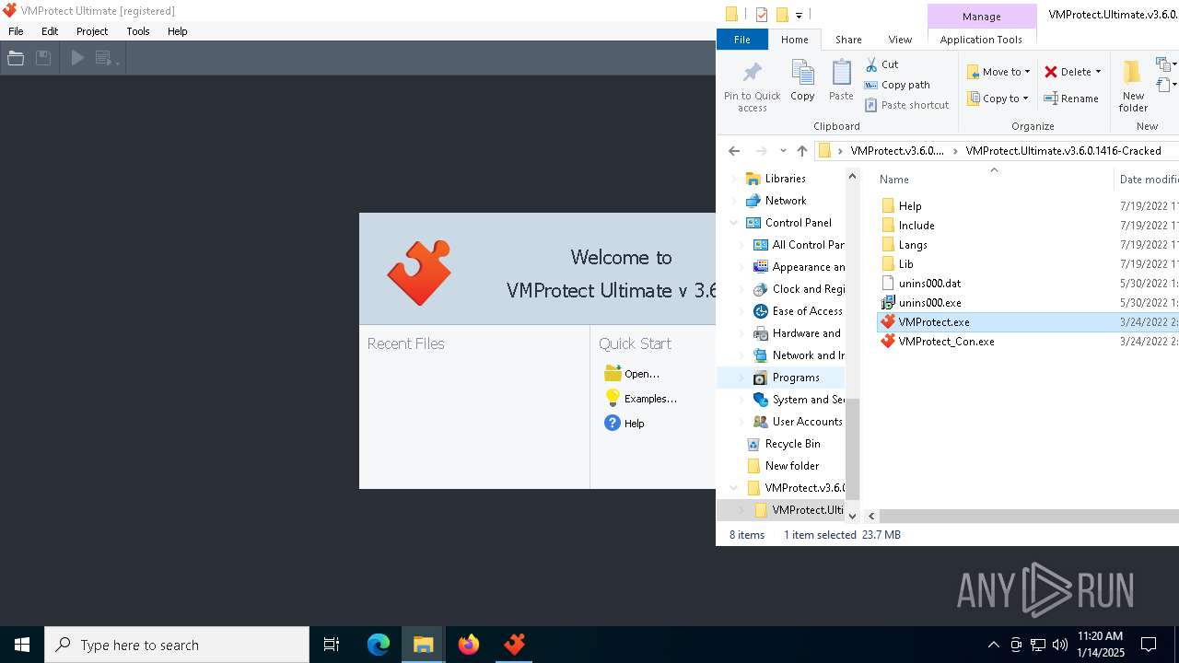The image size is (1179, 663).
Task: Open the Tools menu in VMProtect
Action: [138, 31]
